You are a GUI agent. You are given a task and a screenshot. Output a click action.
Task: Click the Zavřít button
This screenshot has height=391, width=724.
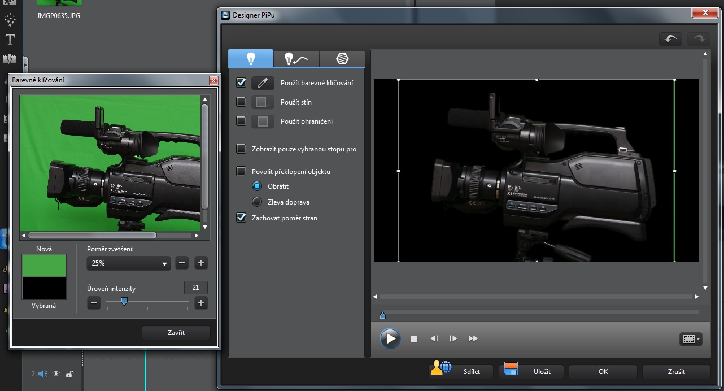pos(176,333)
